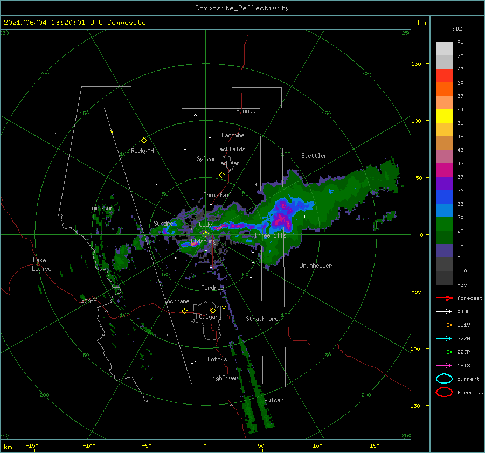Click the yellow diamond marker above Calgary
Viewport: 485px width, 453px height.
pos(213,310)
